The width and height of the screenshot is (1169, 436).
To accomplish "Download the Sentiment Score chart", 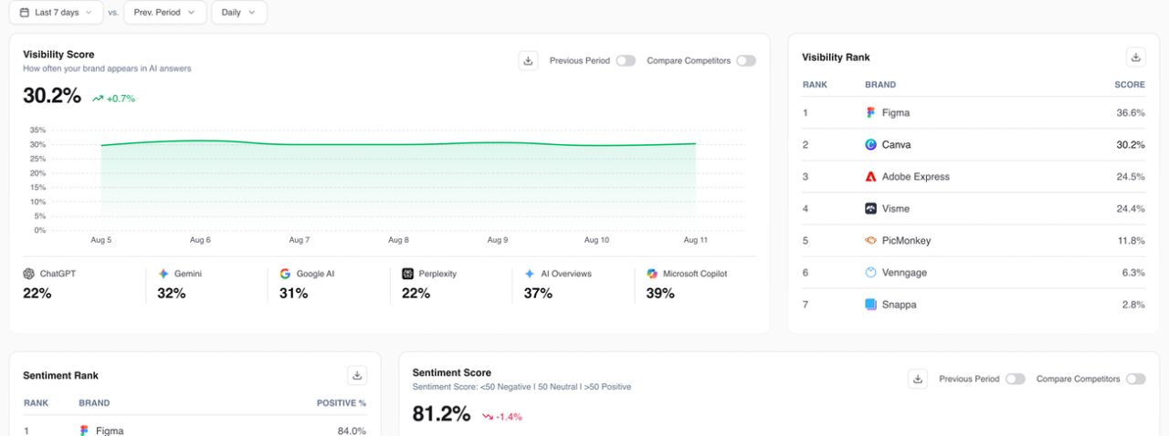I will click(x=918, y=379).
